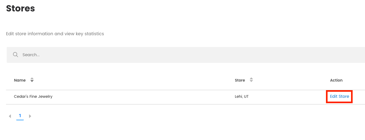Select page 1 in the pagination
The width and height of the screenshot is (365, 140).
pos(20,116)
